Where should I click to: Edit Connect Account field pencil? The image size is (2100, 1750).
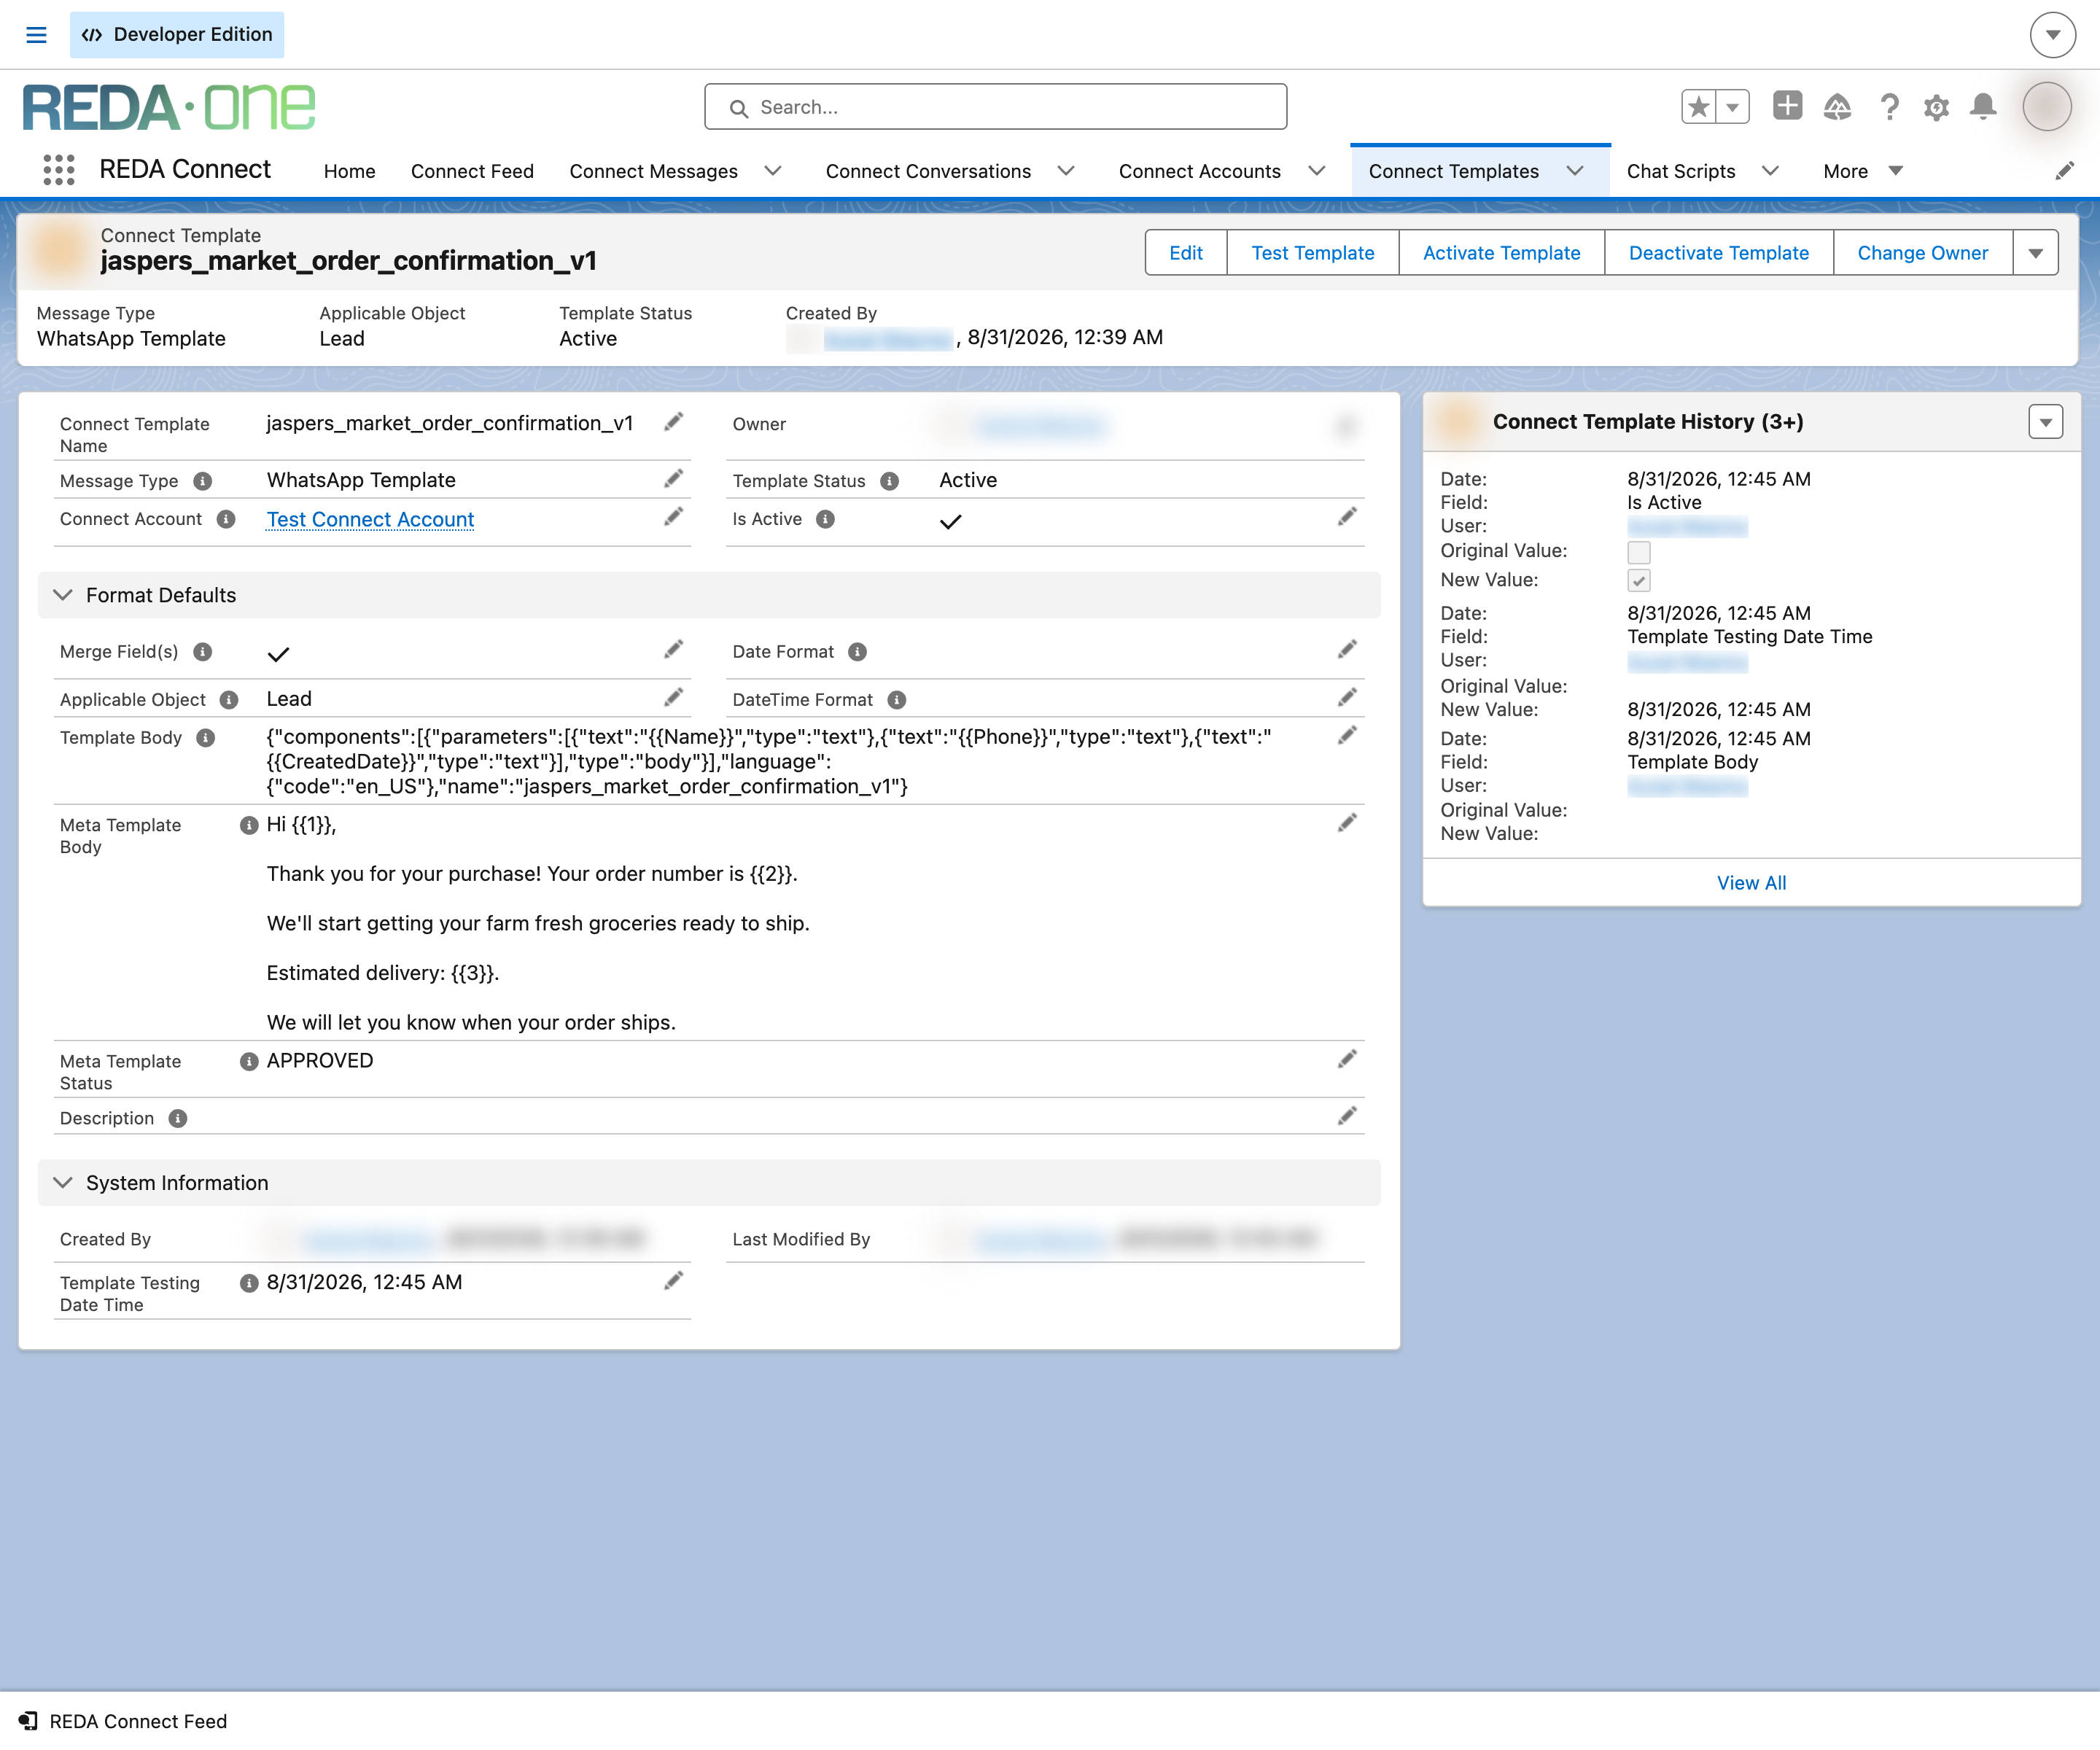(674, 517)
